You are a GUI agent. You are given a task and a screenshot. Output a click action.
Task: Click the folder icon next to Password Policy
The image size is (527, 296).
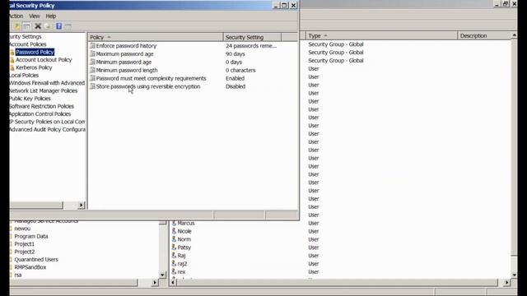pyautogui.click(x=12, y=52)
